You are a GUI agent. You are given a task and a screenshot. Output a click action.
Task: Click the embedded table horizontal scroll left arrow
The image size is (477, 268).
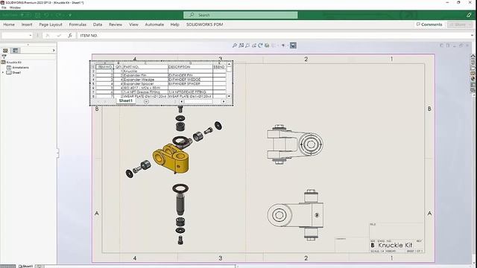coord(182,101)
